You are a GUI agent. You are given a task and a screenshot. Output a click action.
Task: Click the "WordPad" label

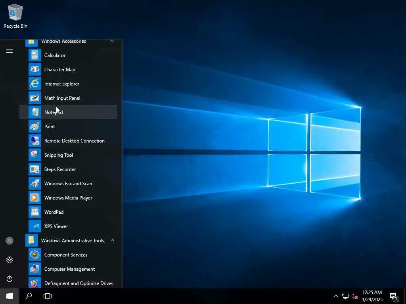point(54,212)
